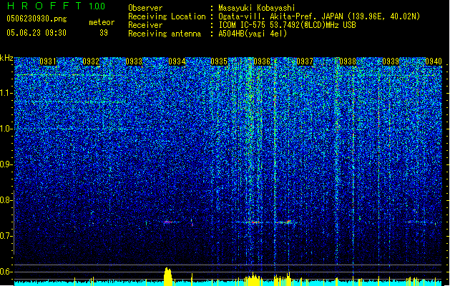The image size is (450, 286).
Task: Select the A504HB(yagi 4el) antenna text
Action: pos(253,34)
